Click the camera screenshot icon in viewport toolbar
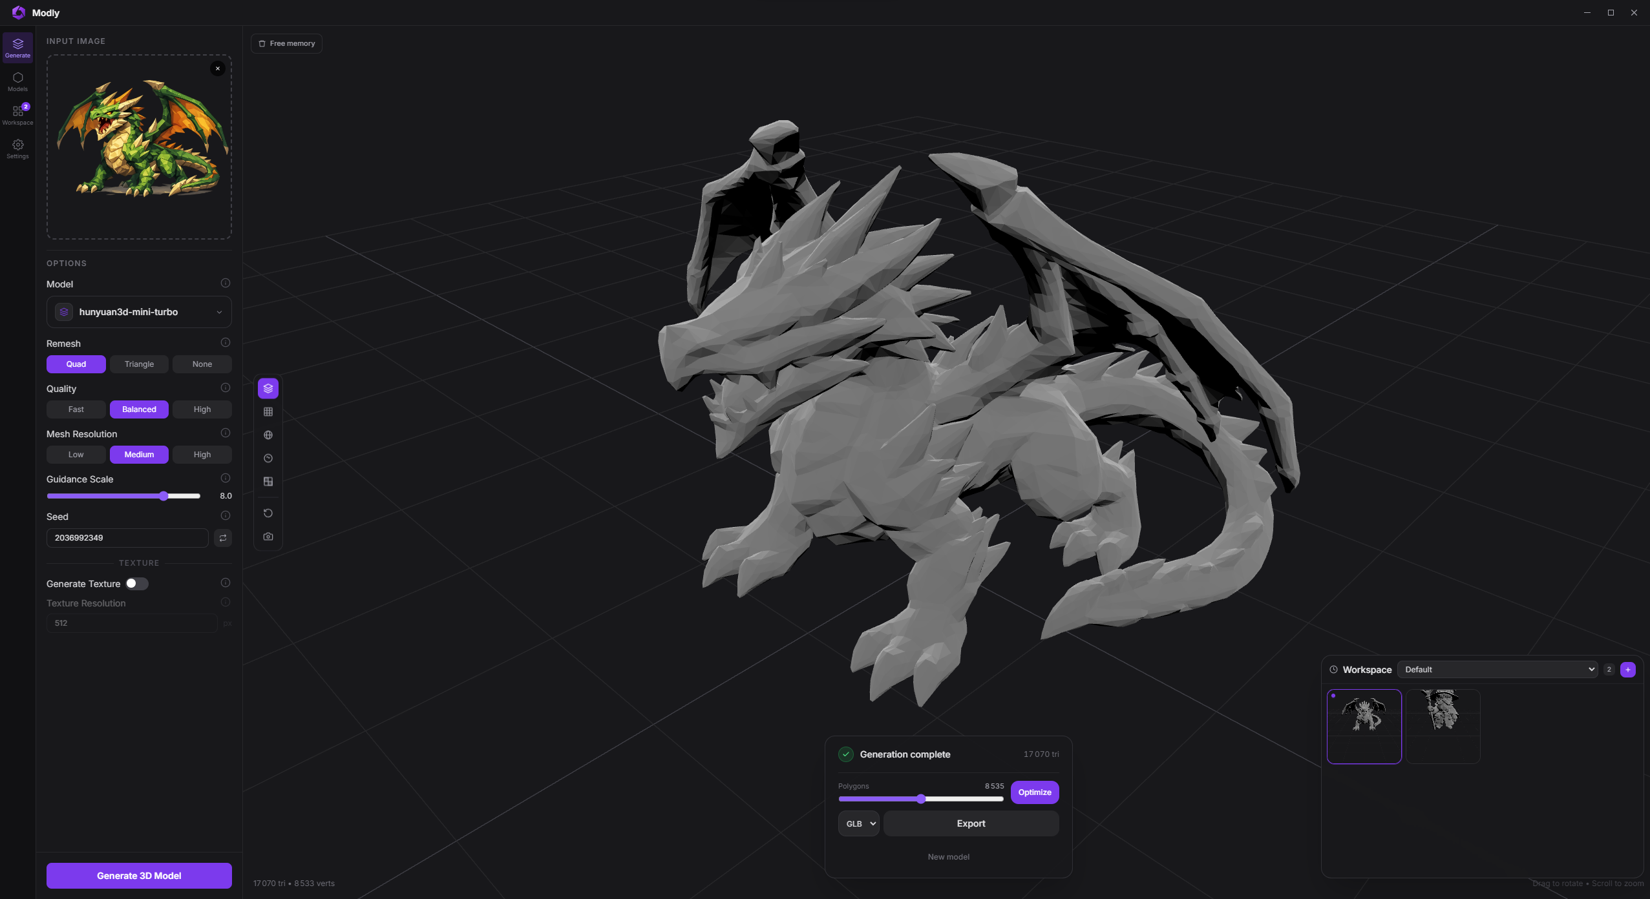This screenshot has width=1650, height=899. pyautogui.click(x=268, y=537)
